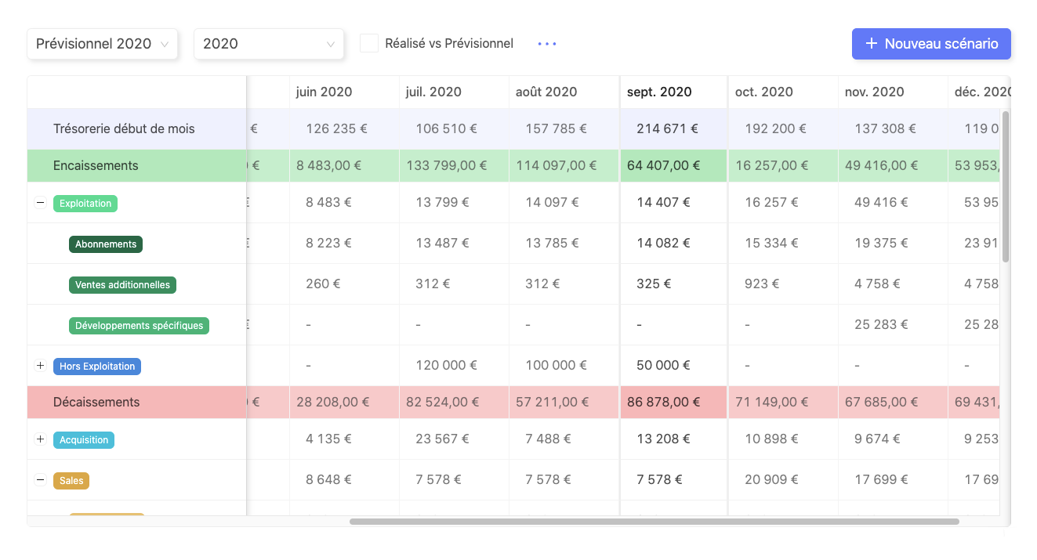Expand the Hors Exploitation category
Image resolution: width=1037 pixels, height=560 pixels.
pos(40,365)
